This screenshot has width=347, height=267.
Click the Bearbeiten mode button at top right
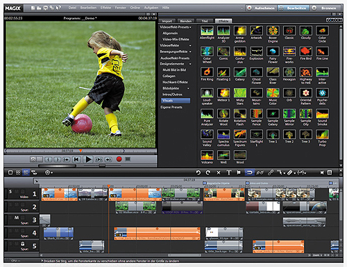294,8
